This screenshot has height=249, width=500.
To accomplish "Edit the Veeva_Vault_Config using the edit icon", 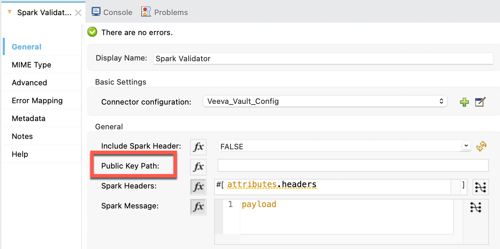I will [480, 102].
